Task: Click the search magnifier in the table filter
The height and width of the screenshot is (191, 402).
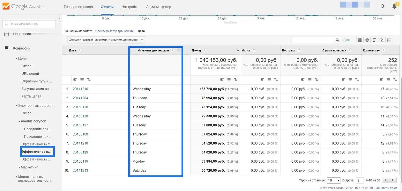Action: [338, 40]
